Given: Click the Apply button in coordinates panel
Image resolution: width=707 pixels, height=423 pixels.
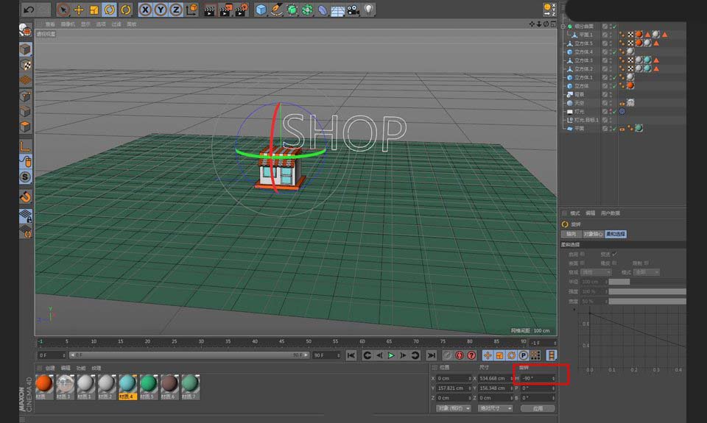Looking at the screenshot, I should (x=538, y=408).
